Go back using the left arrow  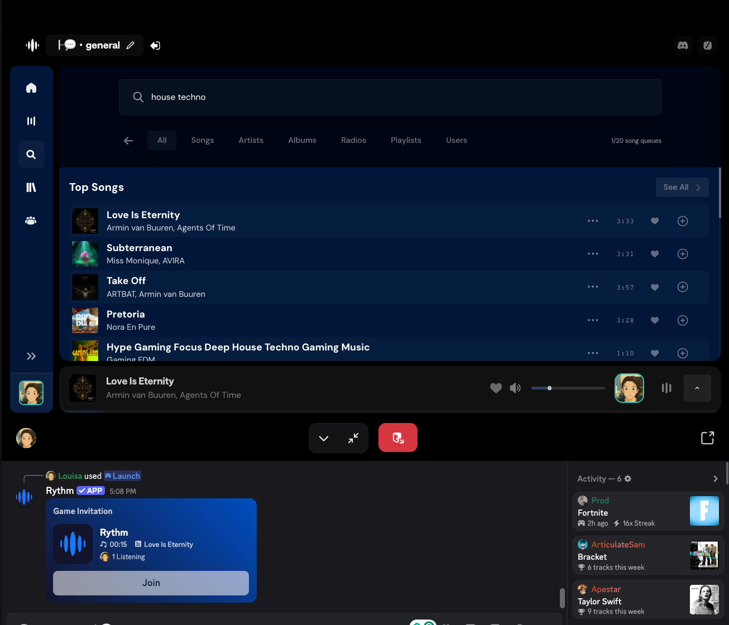128,141
